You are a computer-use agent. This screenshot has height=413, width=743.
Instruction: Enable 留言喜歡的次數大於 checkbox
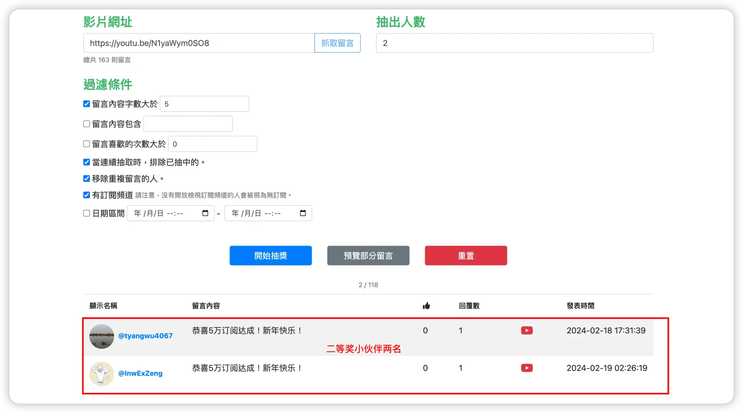[x=87, y=144]
